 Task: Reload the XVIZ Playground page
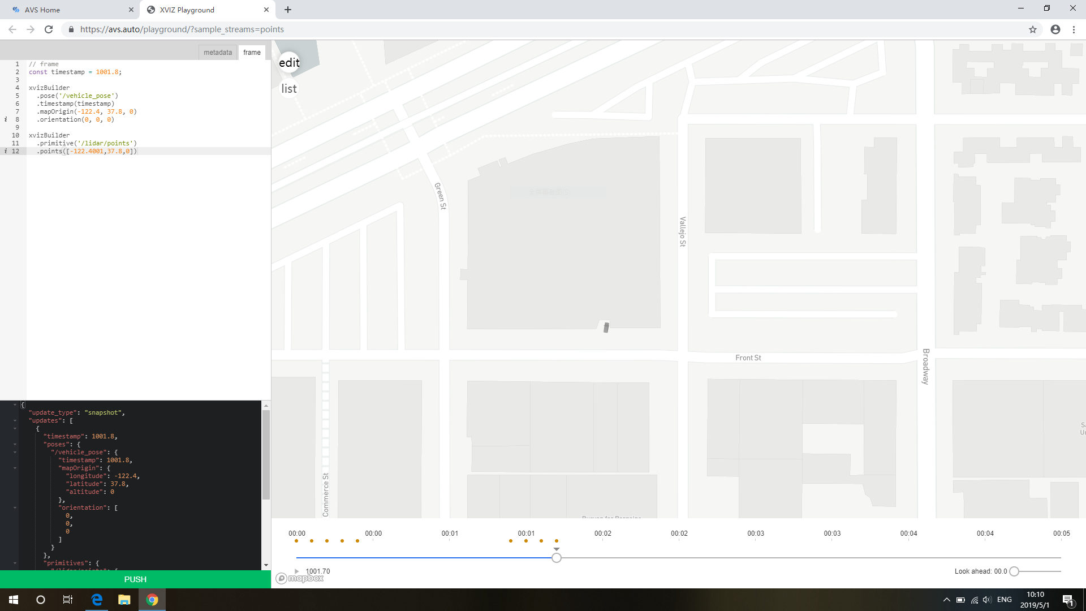(x=49, y=29)
